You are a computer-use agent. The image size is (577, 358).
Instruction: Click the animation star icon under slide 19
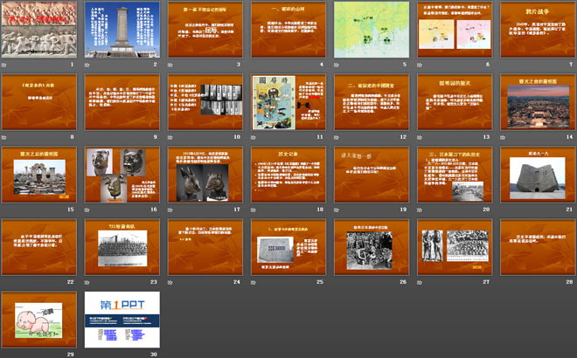tap(337, 210)
